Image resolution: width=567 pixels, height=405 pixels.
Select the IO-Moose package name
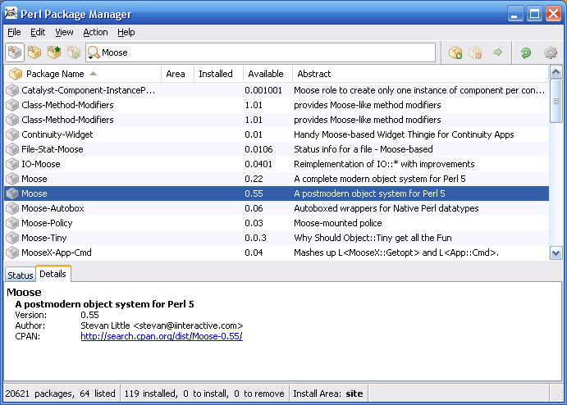click(x=41, y=164)
